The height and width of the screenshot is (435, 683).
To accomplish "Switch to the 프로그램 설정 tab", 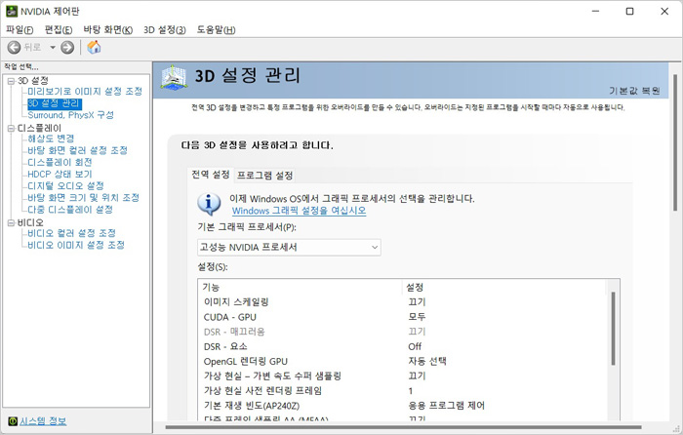I will [x=264, y=176].
